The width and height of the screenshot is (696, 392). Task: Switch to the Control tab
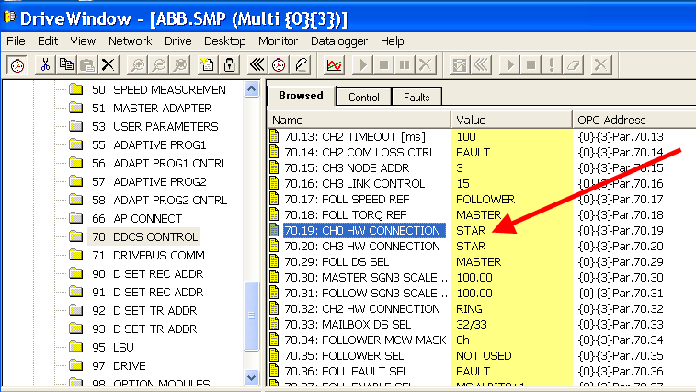pyautogui.click(x=364, y=97)
